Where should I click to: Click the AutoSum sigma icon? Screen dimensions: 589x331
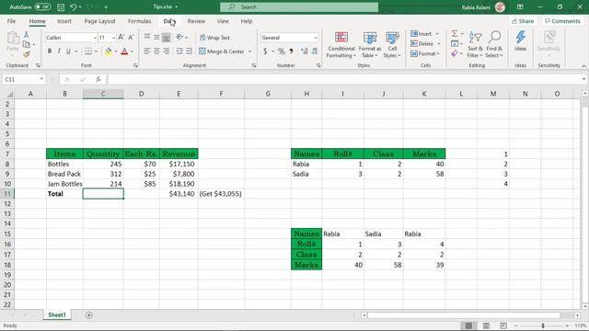pos(455,34)
